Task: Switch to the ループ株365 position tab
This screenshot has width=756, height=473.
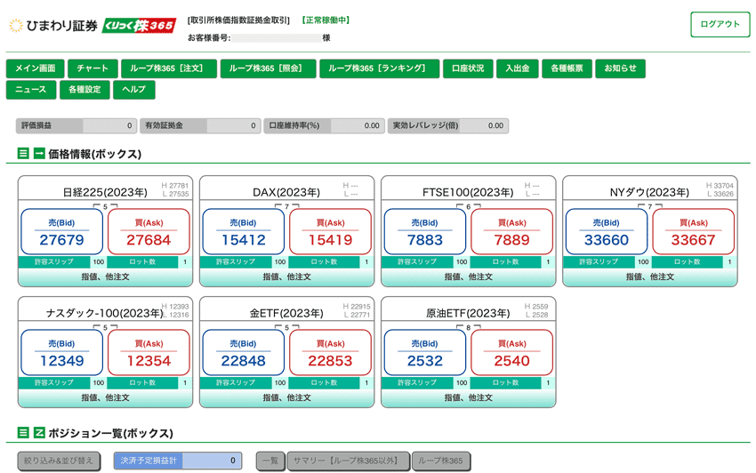Action: coord(441,461)
